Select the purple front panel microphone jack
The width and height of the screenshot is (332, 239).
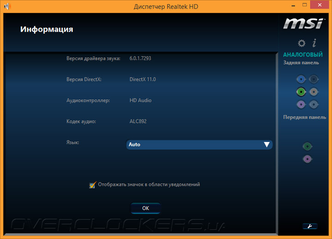pyautogui.click(x=307, y=159)
